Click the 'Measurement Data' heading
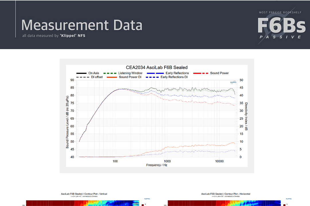Image resolution: width=310 pixels, height=206 pixels. tap(82, 25)
